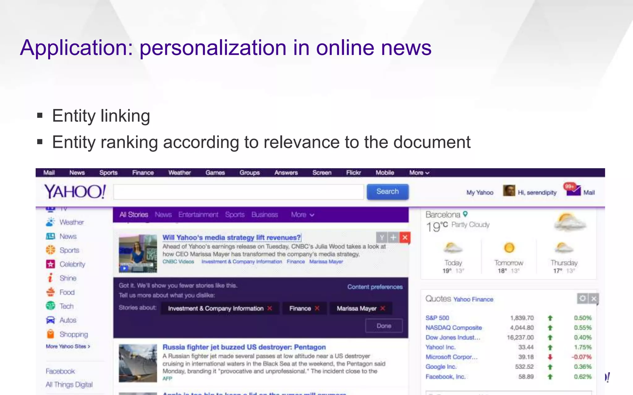Open Facebook, Inc. quote
The image size is (633, 395).
click(445, 376)
